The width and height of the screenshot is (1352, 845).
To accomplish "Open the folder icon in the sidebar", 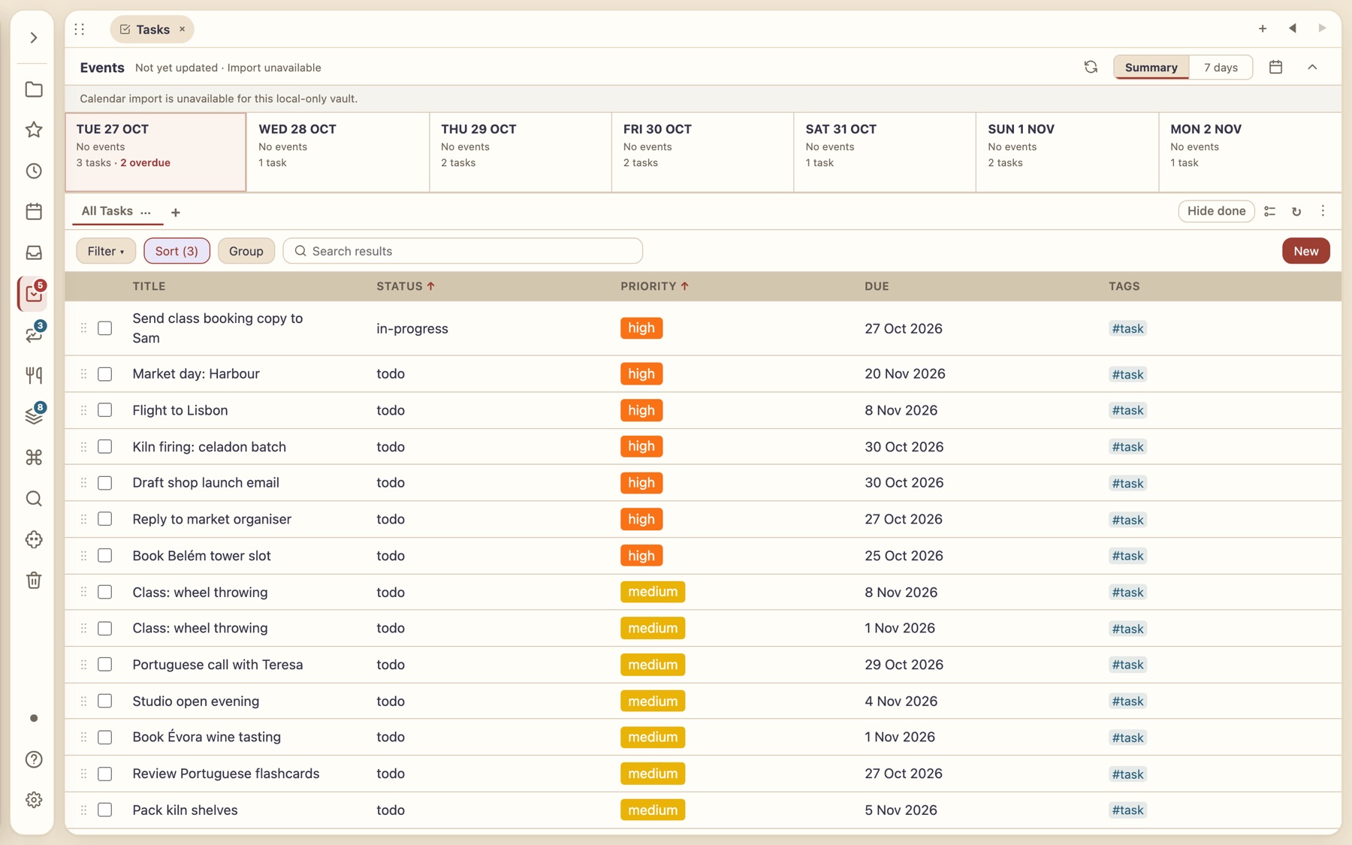I will 34,89.
